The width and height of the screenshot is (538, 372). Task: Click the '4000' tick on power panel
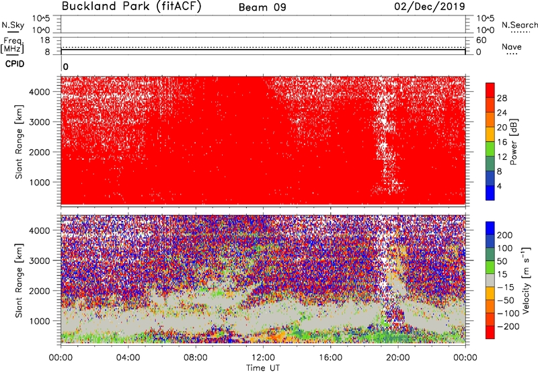(40, 92)
